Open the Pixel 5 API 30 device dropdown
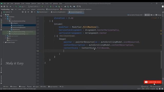This screenshot has height=92, width=164. 34,6
